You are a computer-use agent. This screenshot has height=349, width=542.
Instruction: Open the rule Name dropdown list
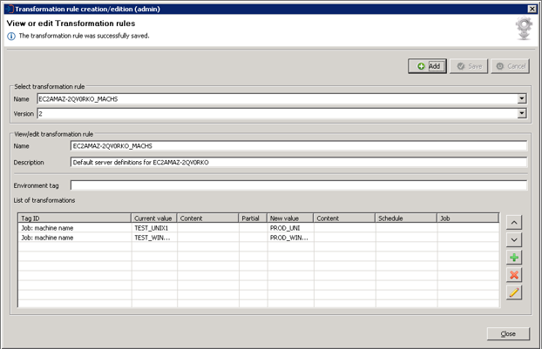click(x=522, y=99)
